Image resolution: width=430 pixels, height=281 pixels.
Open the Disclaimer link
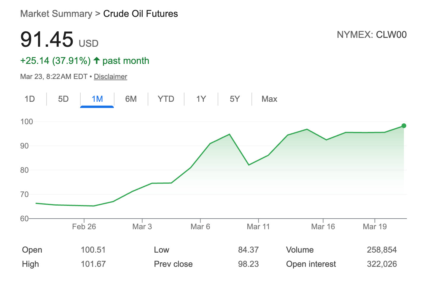110,77
